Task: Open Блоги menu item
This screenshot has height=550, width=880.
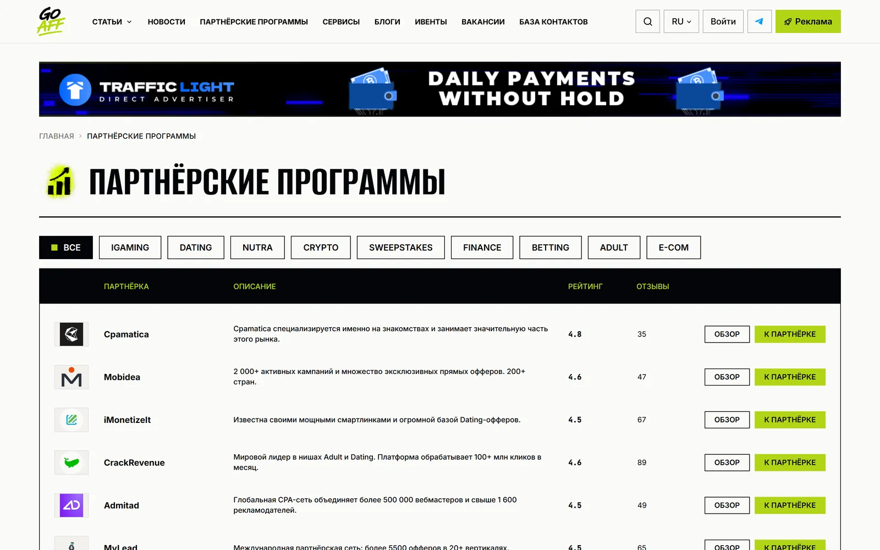Action: tap(387, 22)
